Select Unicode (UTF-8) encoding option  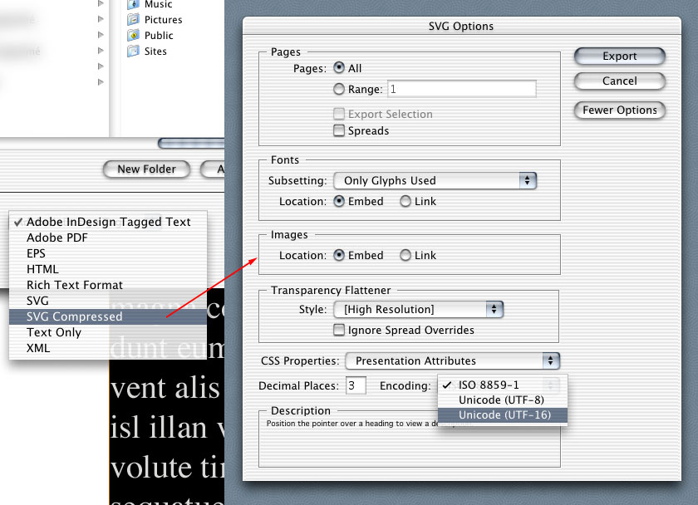tap(503, 400)
